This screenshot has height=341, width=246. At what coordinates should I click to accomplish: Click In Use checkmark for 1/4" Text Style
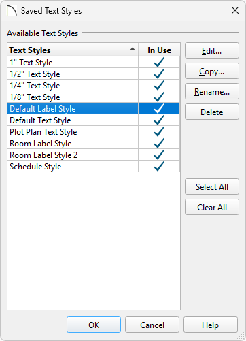coord(159,85)
